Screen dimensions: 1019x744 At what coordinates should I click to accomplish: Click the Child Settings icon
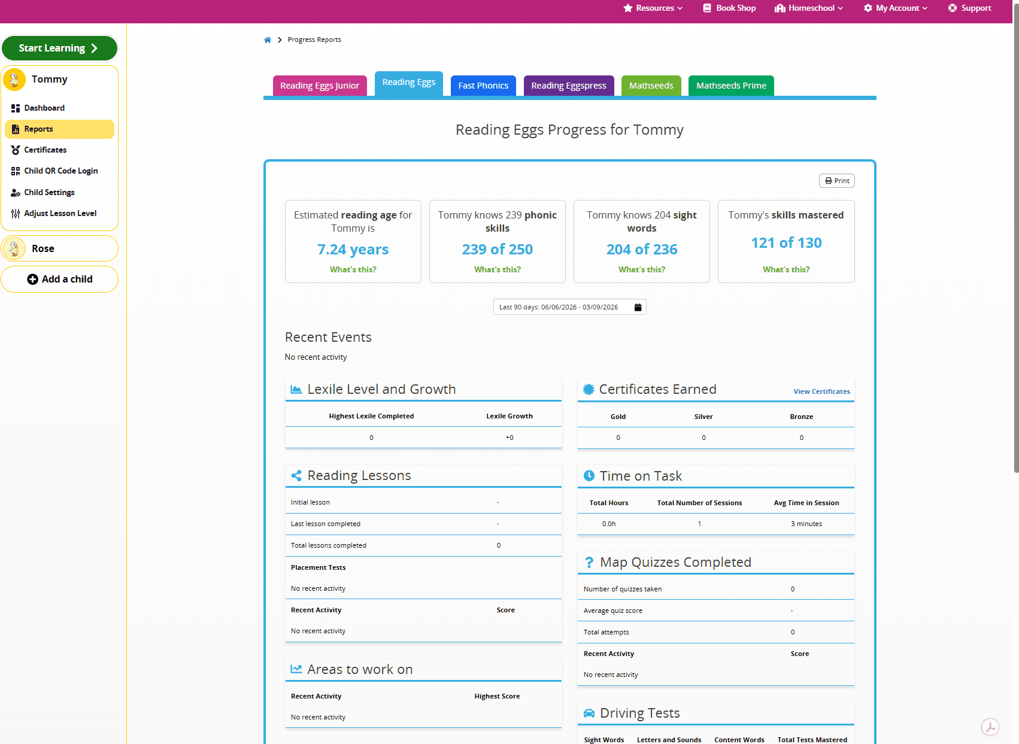pyautogui.click(x=16, y=193)
